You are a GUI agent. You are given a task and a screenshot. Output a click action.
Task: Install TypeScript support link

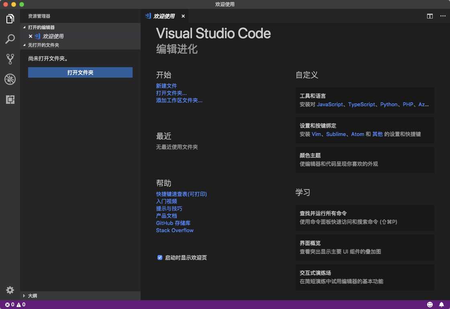click(x=361, y=104)
